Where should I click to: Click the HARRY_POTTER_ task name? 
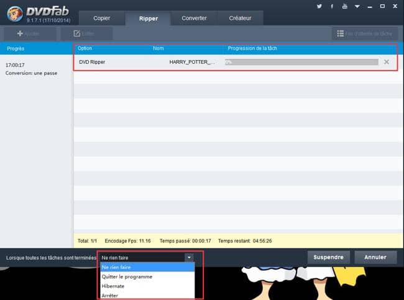click(x=191, y=62)
